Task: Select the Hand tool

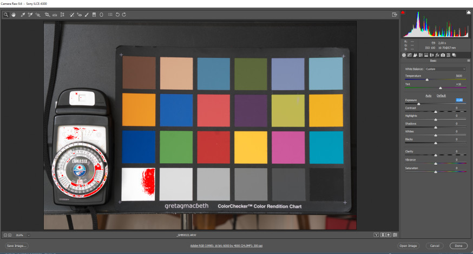Action: (x=14, y=15)
